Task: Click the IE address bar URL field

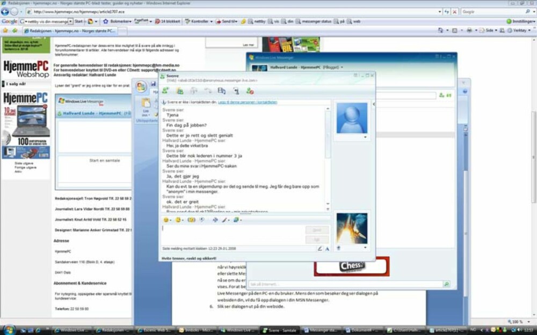Action: point(232,12)
